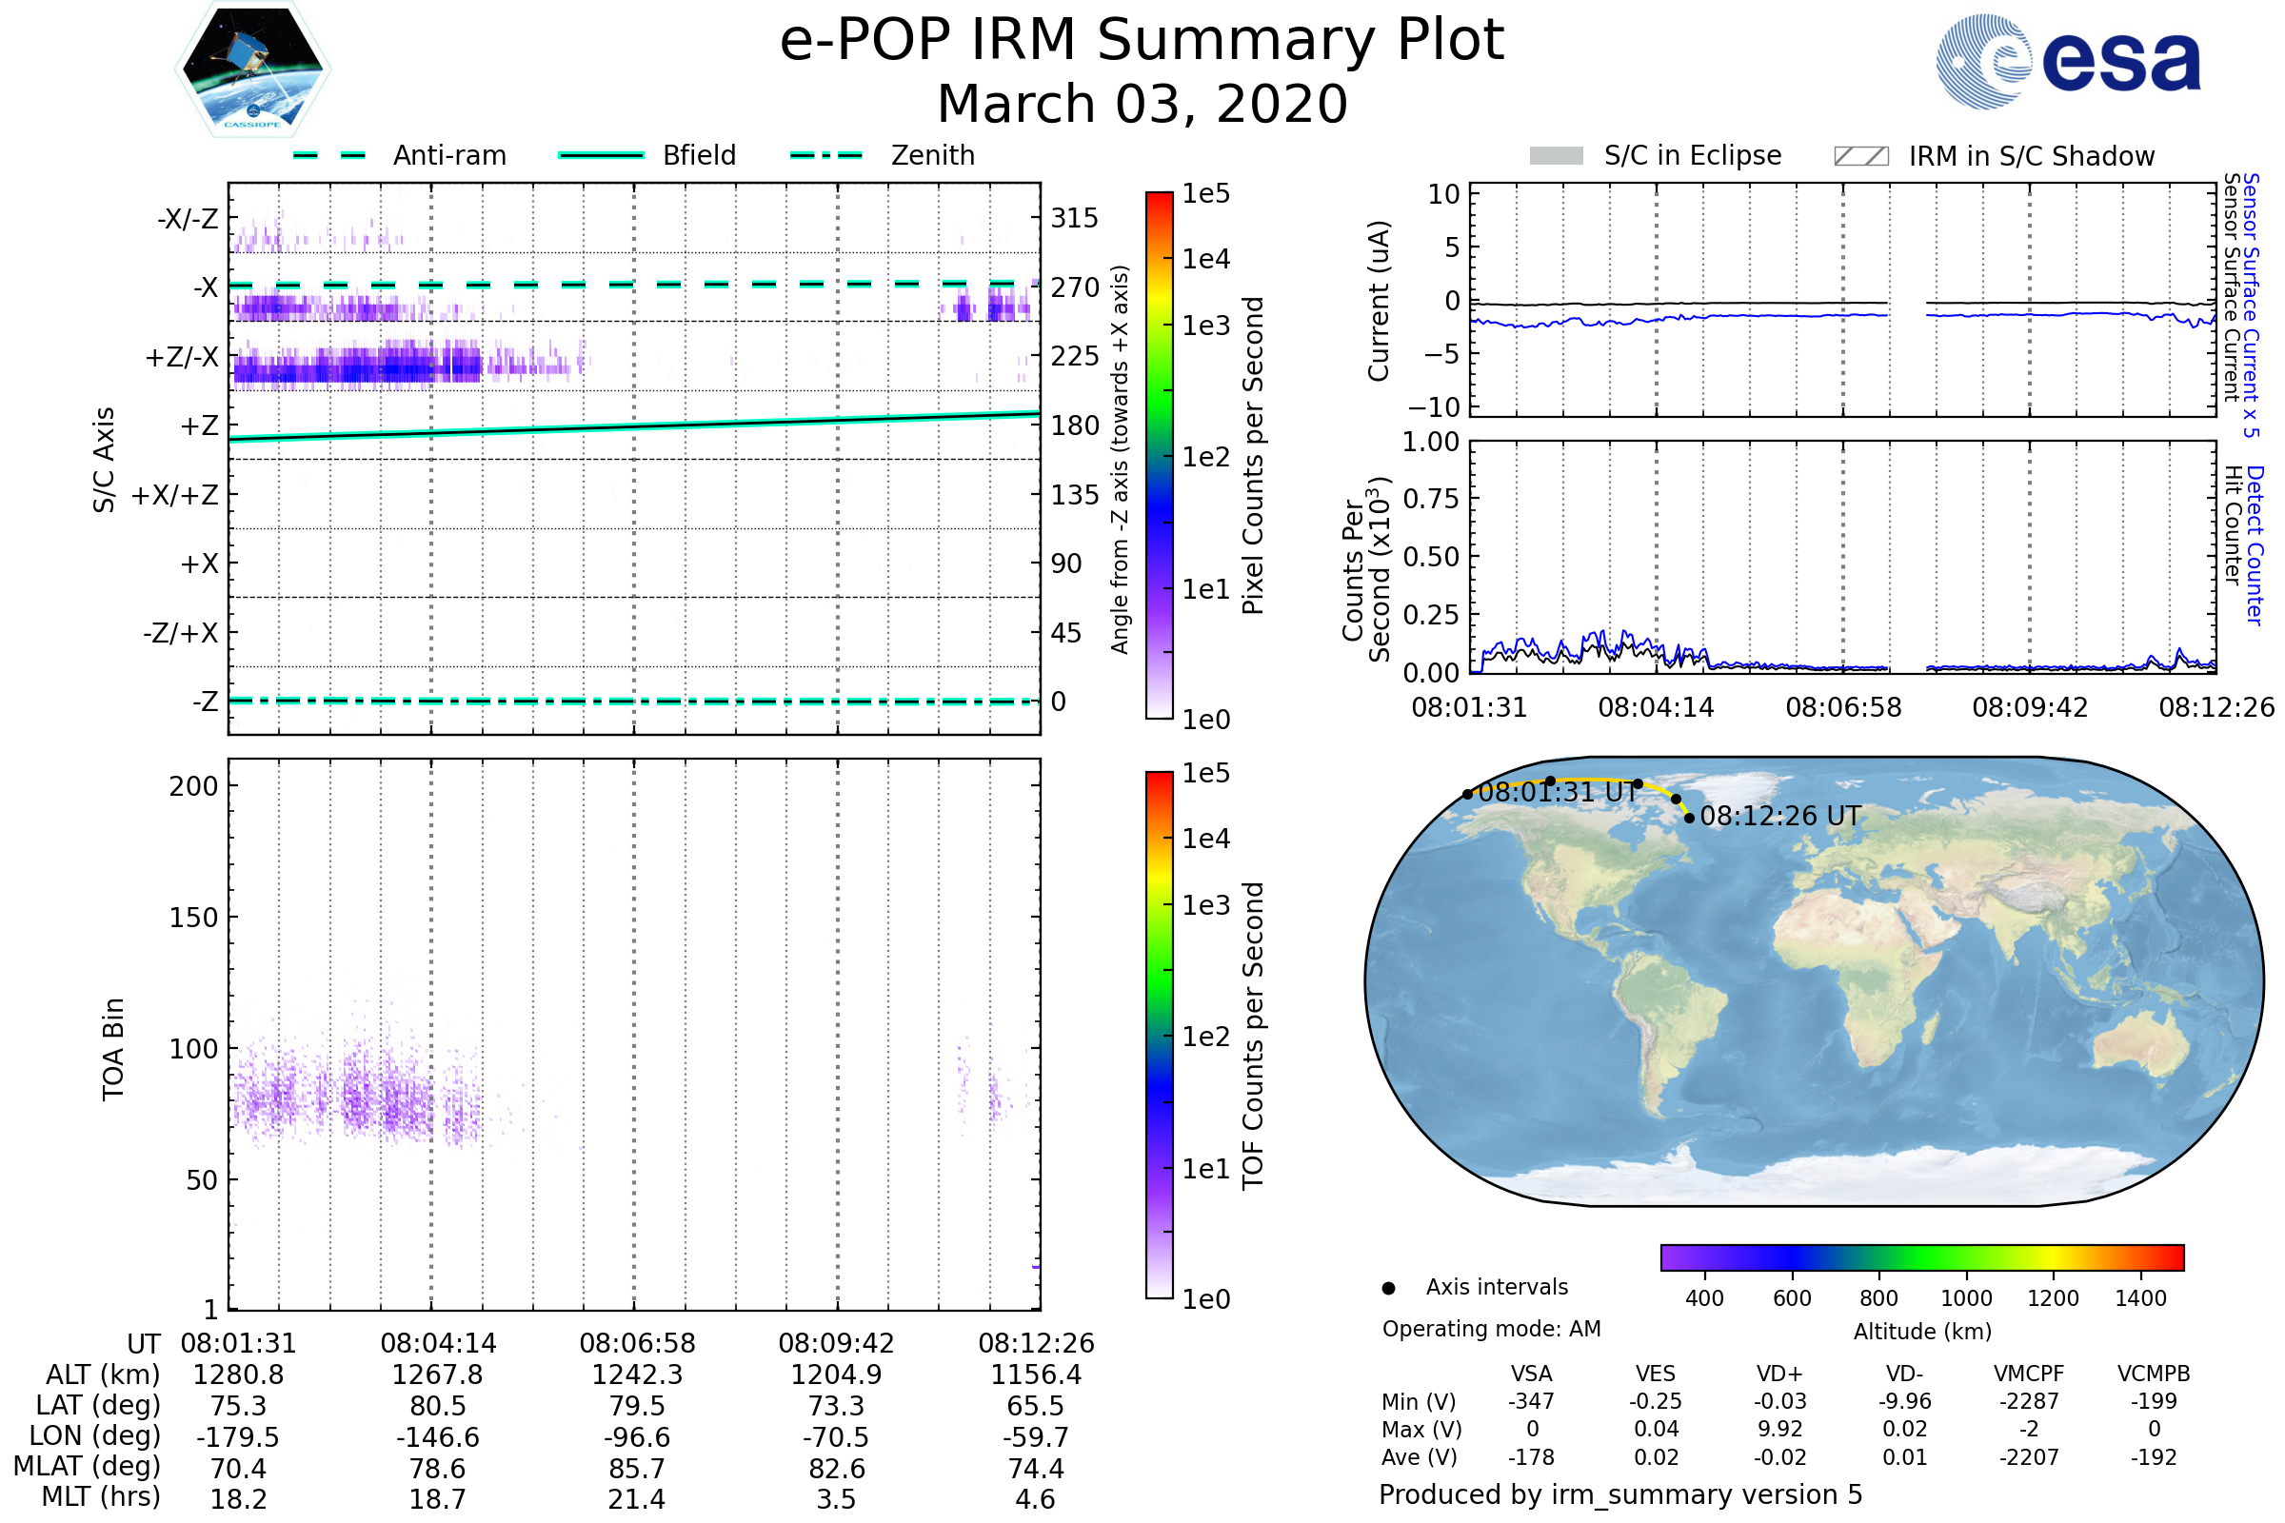Click the TOF Counts per Second colorbar
The width and height of the screenshot is (2285, 1523).
(x=1159, y=1035)
